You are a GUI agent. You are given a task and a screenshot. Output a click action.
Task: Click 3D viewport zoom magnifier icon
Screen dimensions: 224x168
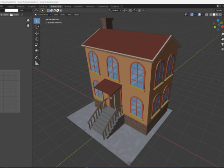[x=223, y=34]
